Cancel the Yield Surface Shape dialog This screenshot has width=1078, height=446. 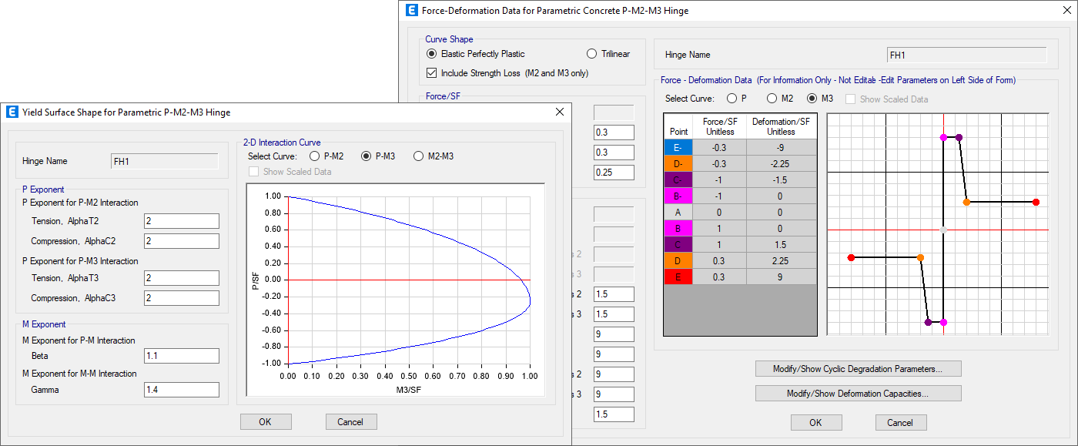pyautogui.click(x=350, y=421)
